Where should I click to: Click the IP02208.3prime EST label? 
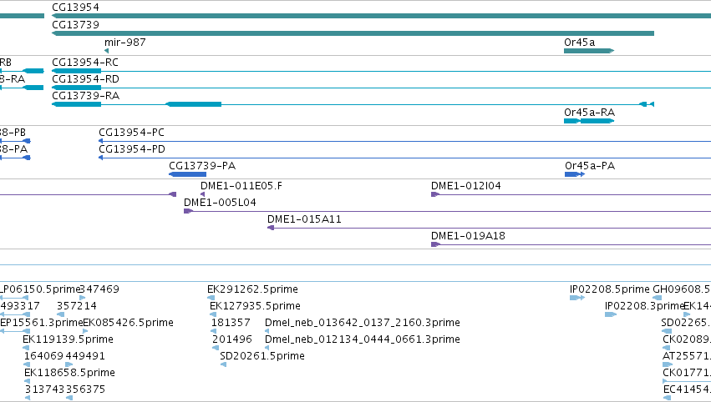(x=644, y=306)
